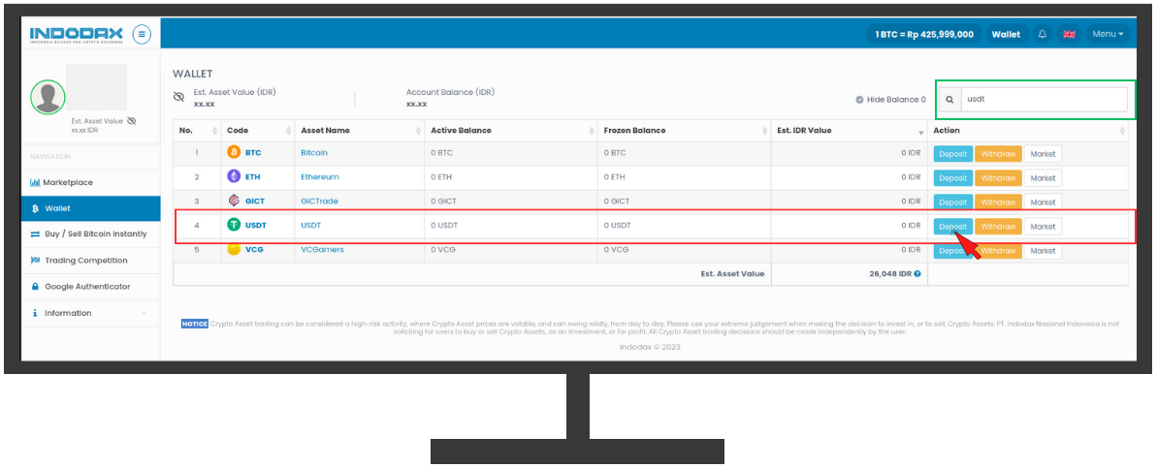Sort table by Asset Name column

[360, 131]
